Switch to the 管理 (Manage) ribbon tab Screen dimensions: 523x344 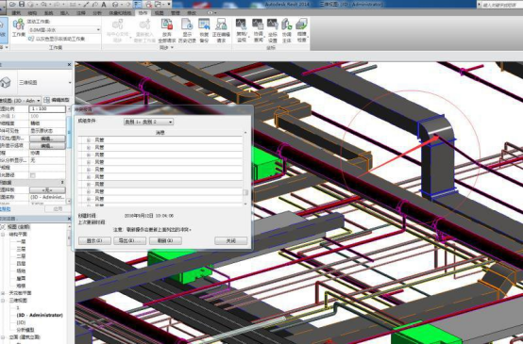(x=176, y=12)
